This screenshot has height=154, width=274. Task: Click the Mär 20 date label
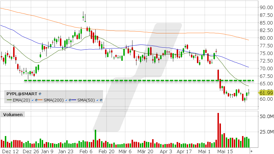(145, 151)
